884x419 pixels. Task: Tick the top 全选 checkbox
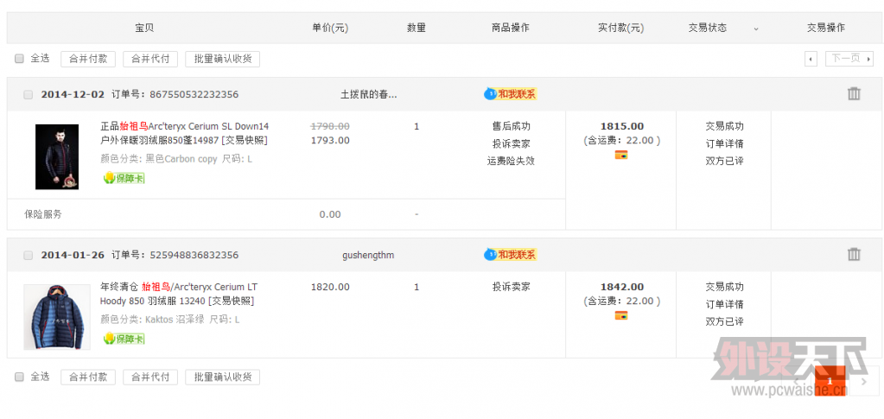point(19,59)
